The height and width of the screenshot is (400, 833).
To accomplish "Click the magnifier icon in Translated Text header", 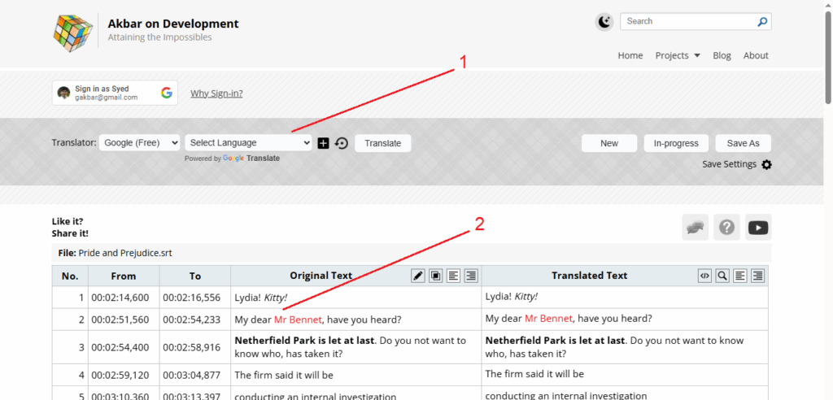I will (722, 276).
